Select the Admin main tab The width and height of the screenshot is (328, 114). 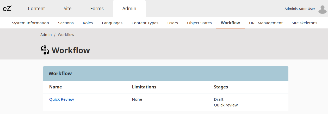point(129,9)
